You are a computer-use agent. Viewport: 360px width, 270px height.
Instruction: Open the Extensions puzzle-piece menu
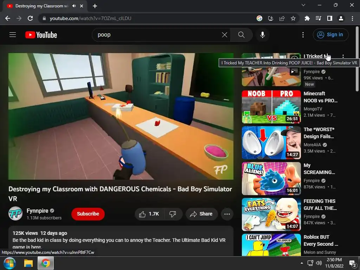pyautogui.click(x=307, y=18)
